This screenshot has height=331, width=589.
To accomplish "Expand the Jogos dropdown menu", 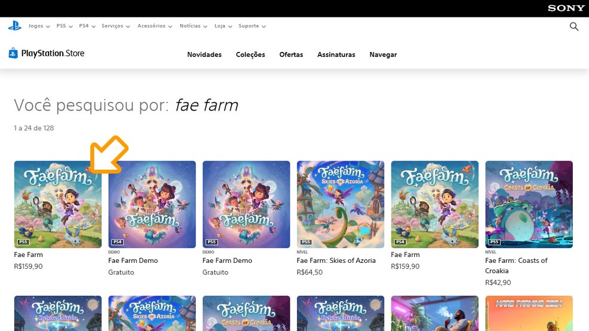I will pos(39,26).
